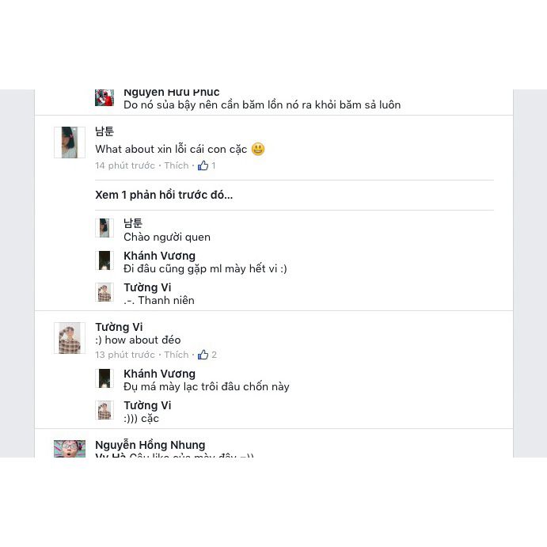Open the 13 phút trước timestamp
This screenshot has width=547, height=547.
125,355
